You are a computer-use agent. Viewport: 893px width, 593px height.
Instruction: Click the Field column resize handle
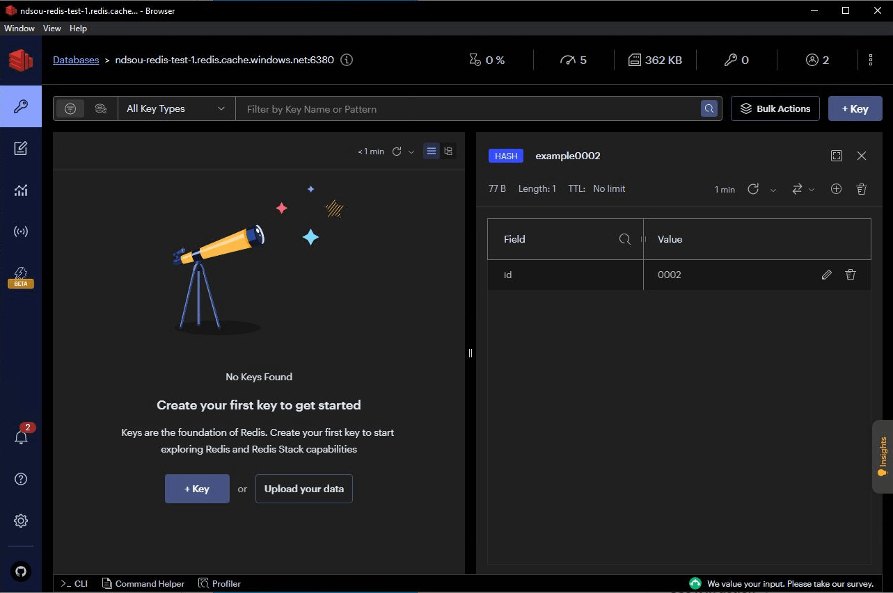(643, 239)
